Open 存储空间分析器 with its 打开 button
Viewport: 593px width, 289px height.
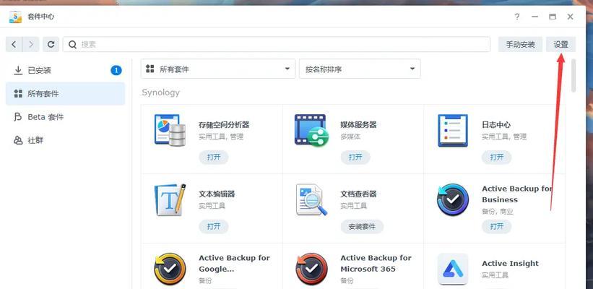tap(214, 157)
